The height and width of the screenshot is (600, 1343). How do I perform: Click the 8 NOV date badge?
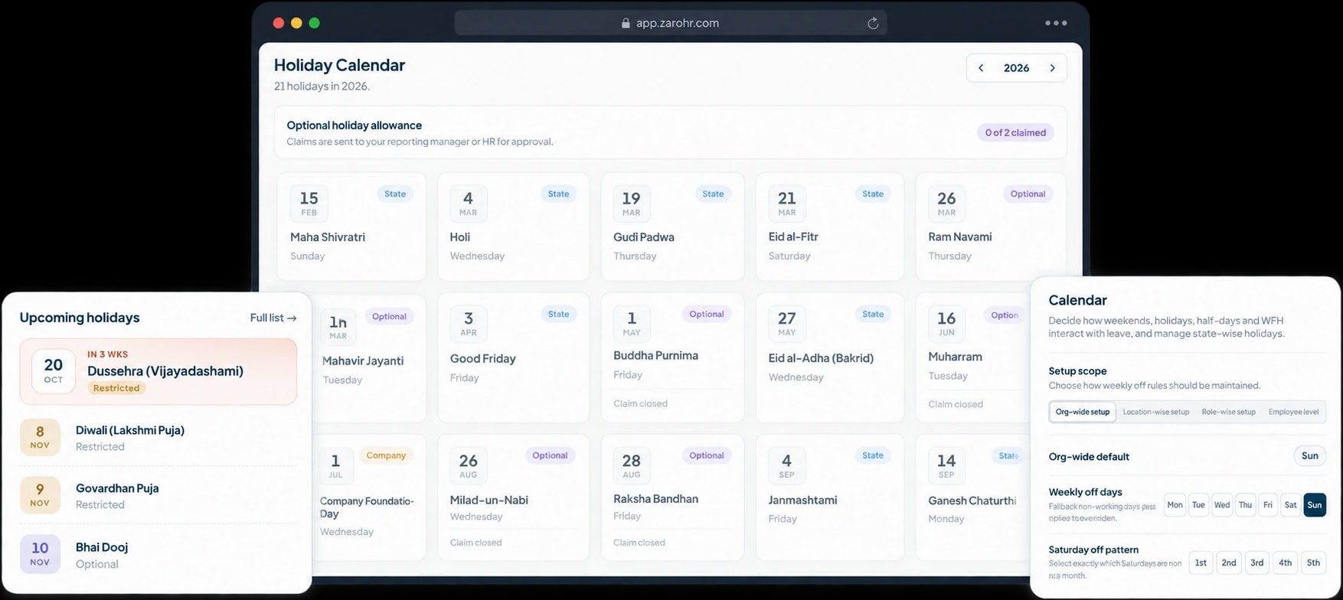[40, 438]
